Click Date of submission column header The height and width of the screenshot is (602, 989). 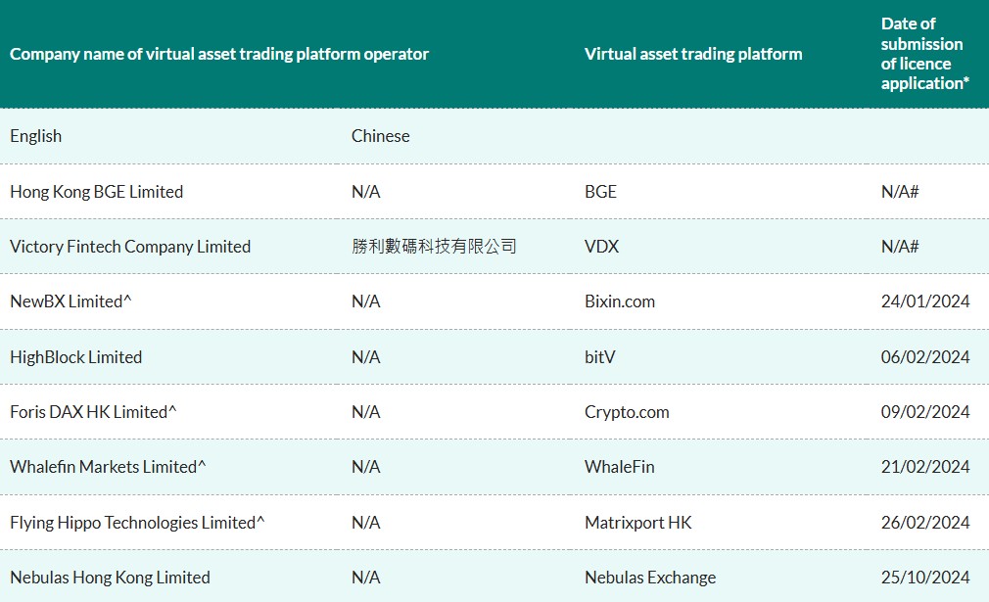click(924, 54)
